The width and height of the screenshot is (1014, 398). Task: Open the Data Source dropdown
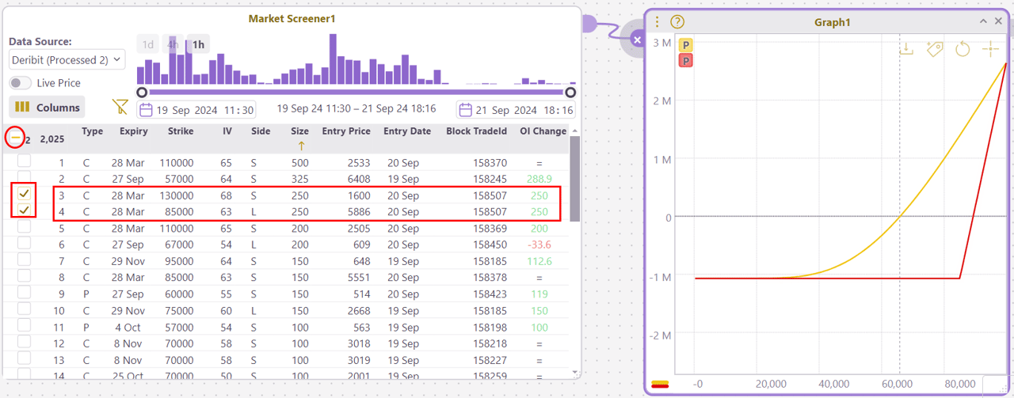[67, 59]
